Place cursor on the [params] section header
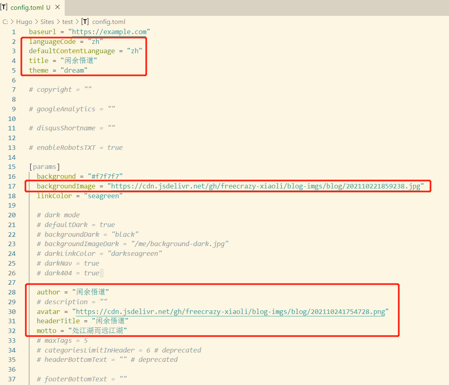 coord(45,167)
